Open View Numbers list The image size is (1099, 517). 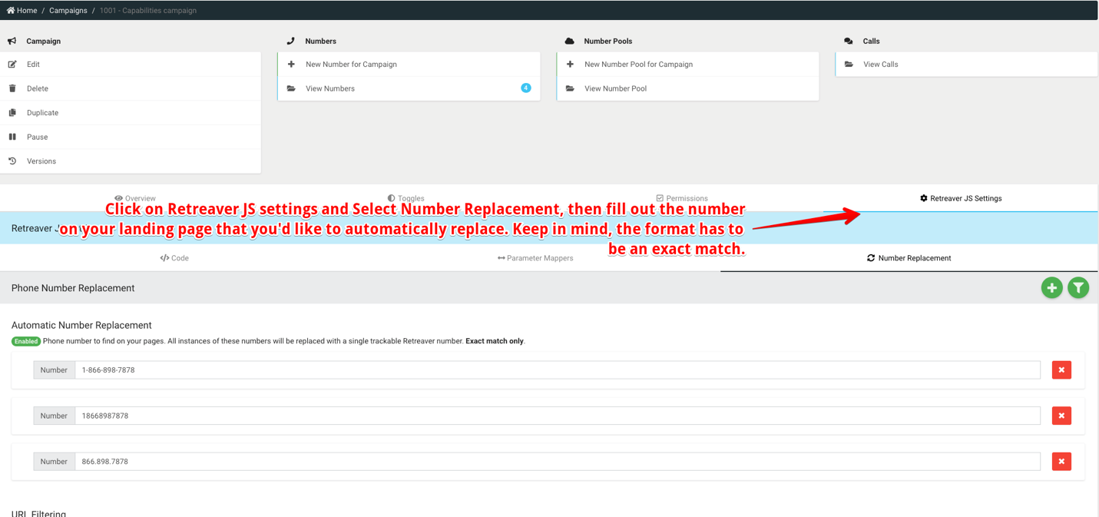click(330, 88)
